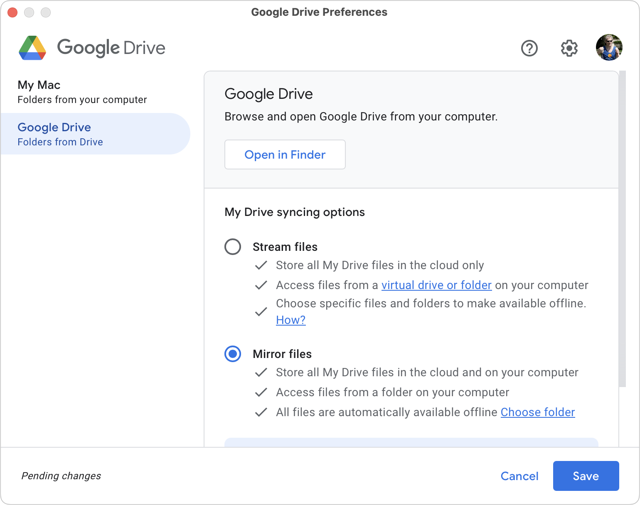Image resolution: width=640 pixels, height=505 pixels.
Task: Select the Stream files radio button
Action: click(x=233, y=247)
